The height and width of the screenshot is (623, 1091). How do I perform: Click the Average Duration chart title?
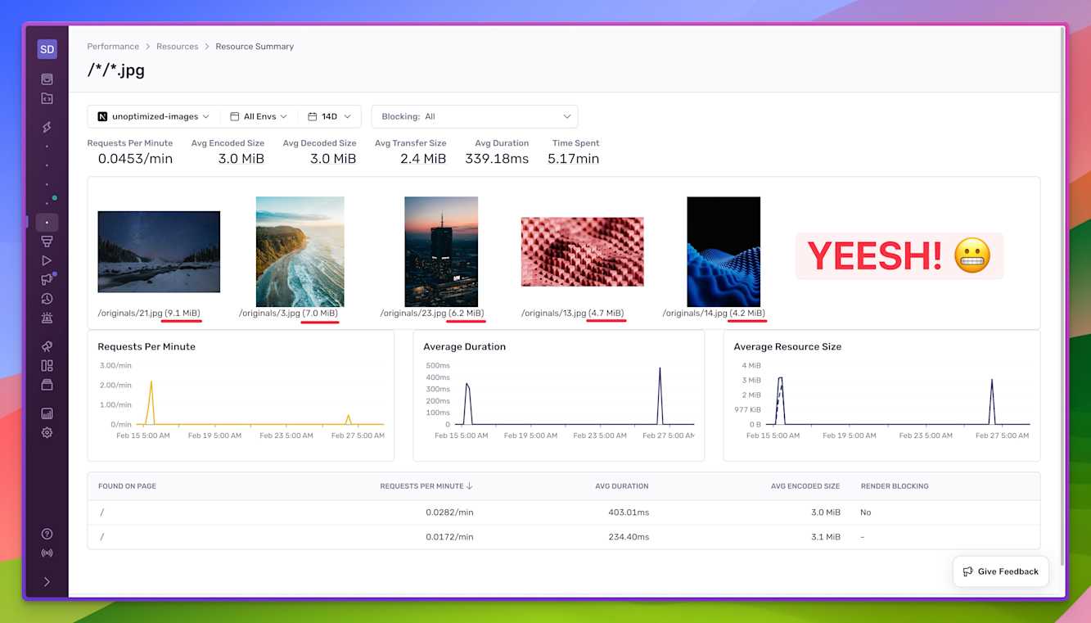pyautogui.click(x=464, y=346)
